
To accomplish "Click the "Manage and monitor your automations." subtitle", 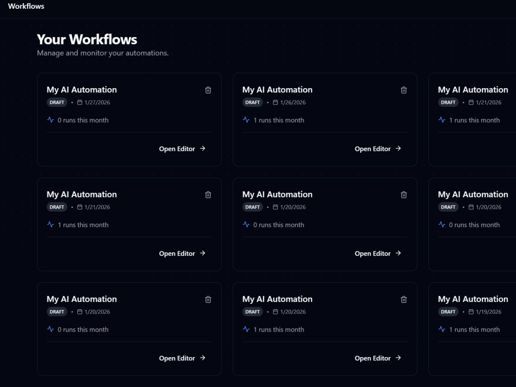I will [103, 53].
